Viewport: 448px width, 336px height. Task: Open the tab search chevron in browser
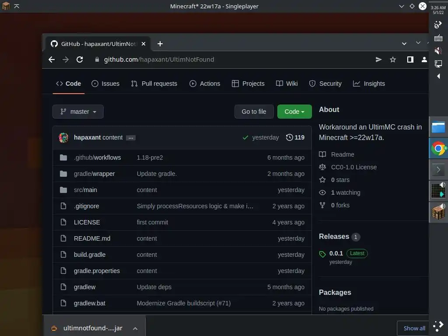coord(404,44)
